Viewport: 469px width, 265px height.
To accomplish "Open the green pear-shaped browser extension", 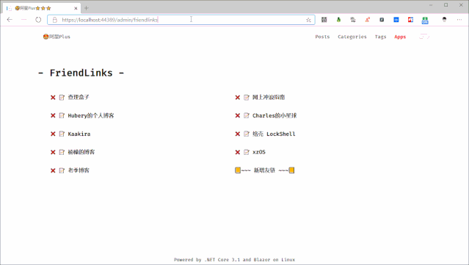I will (338, 20).
